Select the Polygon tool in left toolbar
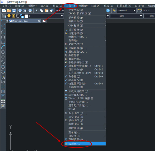The width and height of the screenshot is (155, 151). 3,37
